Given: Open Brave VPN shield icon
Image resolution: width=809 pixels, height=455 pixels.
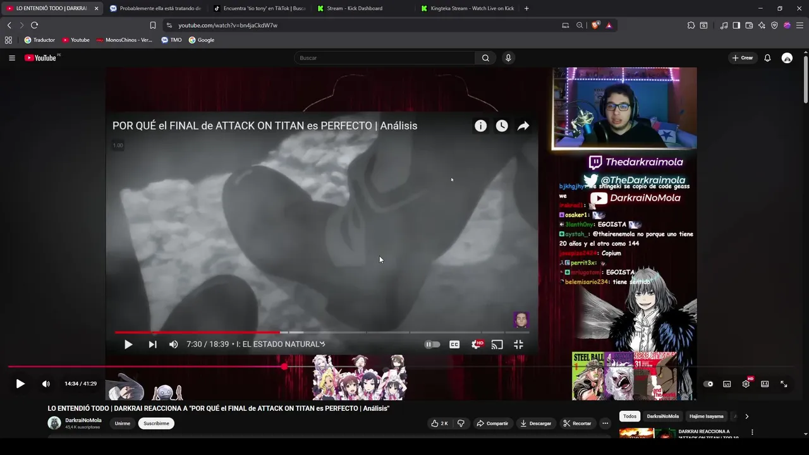Looking at the screenshot, I should point(774,25).
